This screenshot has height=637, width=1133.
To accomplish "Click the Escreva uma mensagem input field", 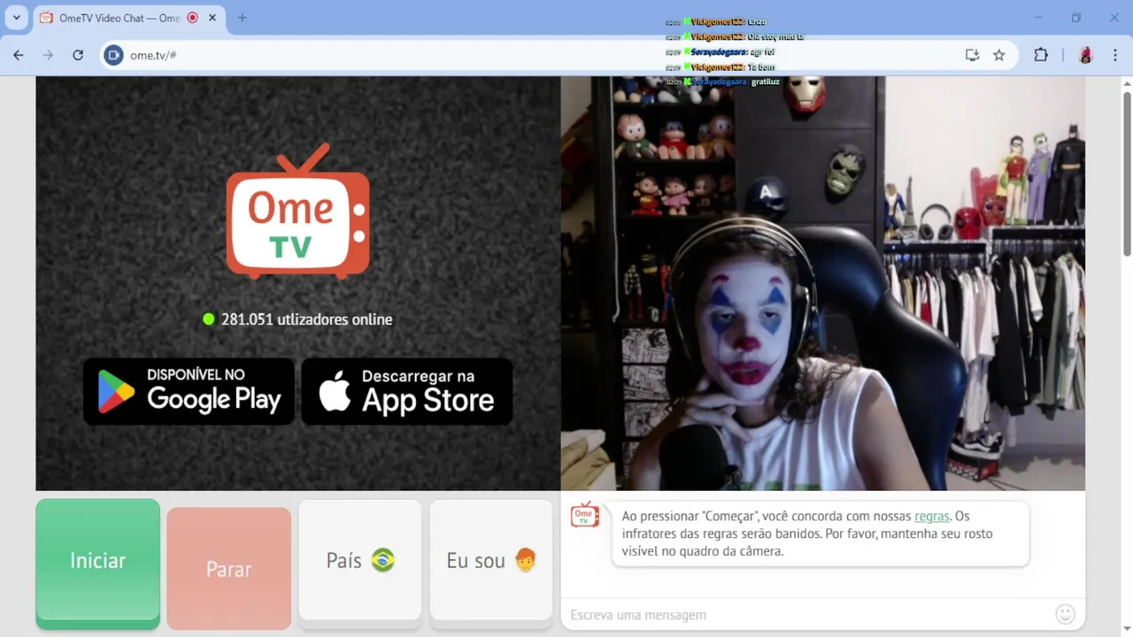I will click(805, 614).
